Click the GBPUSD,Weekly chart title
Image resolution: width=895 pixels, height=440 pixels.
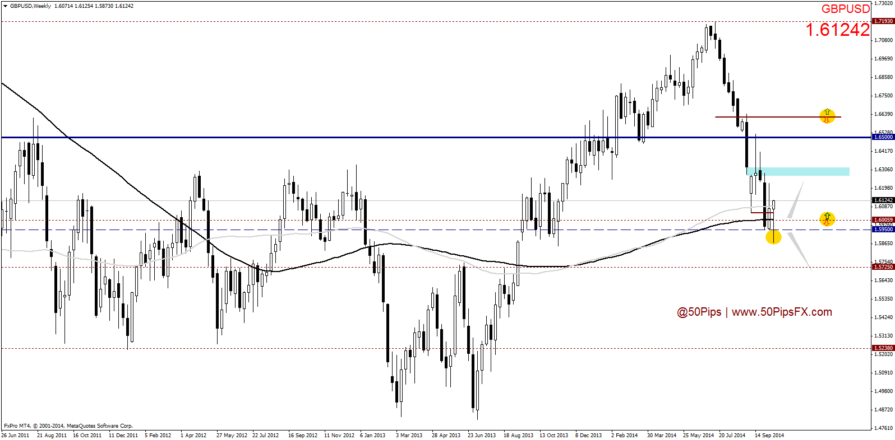(30, 6)
